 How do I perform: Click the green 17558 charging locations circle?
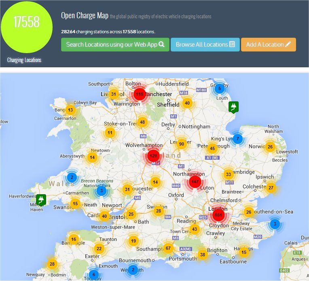click(x=27, y=27)
